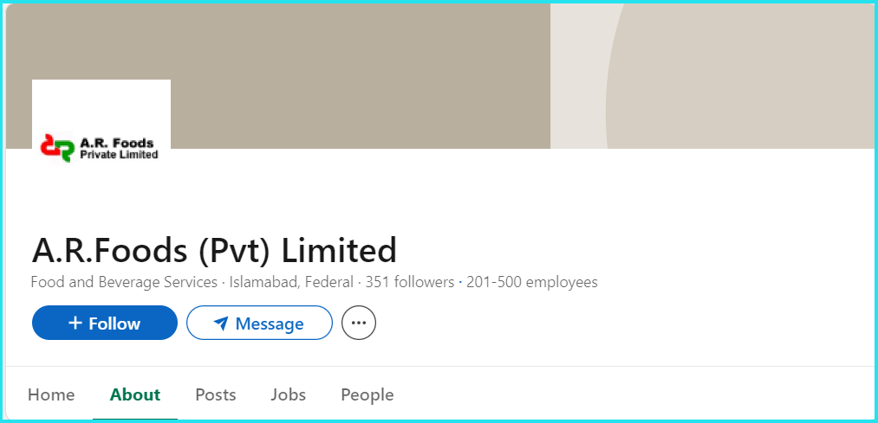Screen dimensions: 878x423
Task: Click the blue Follow button
Action: (105, 323)
